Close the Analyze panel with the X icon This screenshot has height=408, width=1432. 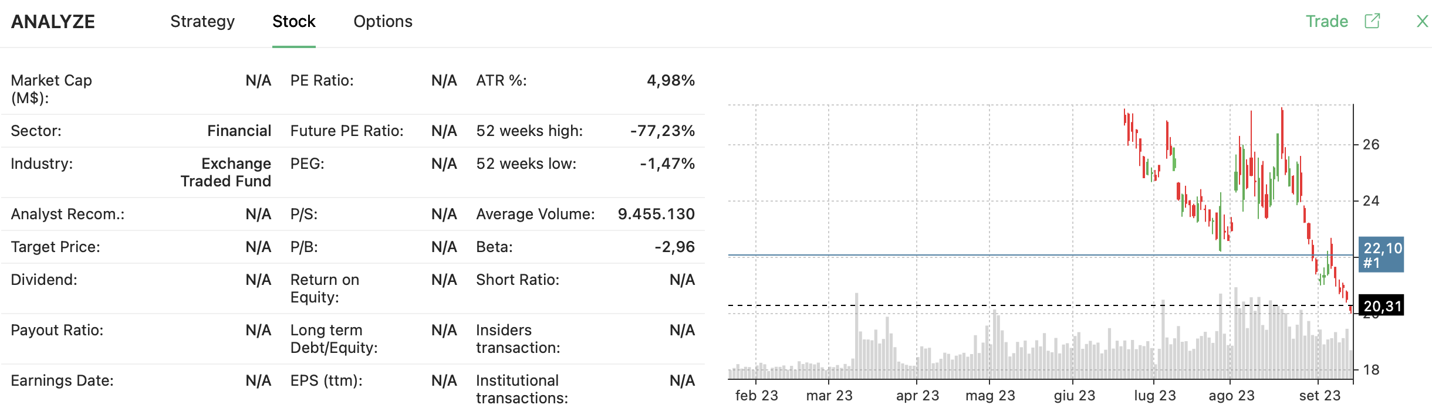tap(1422, 21)
